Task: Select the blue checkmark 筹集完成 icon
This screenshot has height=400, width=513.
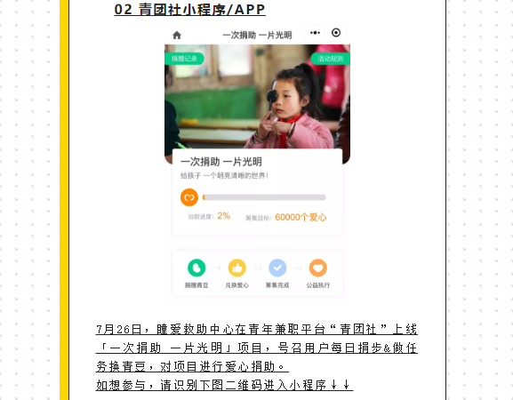Action: click(277, 268)
